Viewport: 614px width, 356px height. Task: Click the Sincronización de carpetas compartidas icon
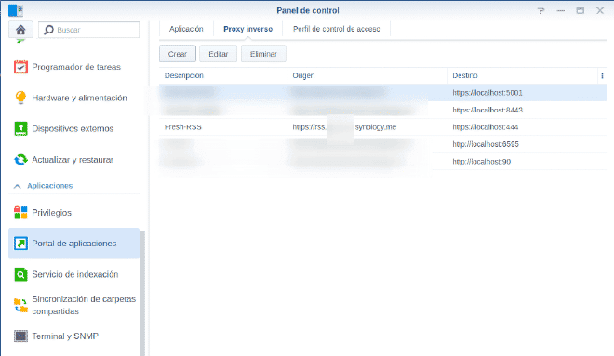tap(20, 305)
